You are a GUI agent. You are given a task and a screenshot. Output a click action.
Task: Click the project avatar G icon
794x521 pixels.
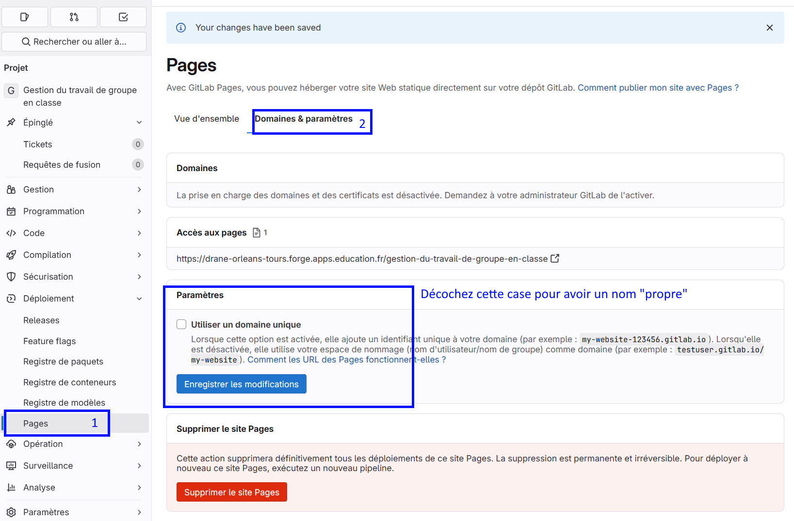[11, 91]
